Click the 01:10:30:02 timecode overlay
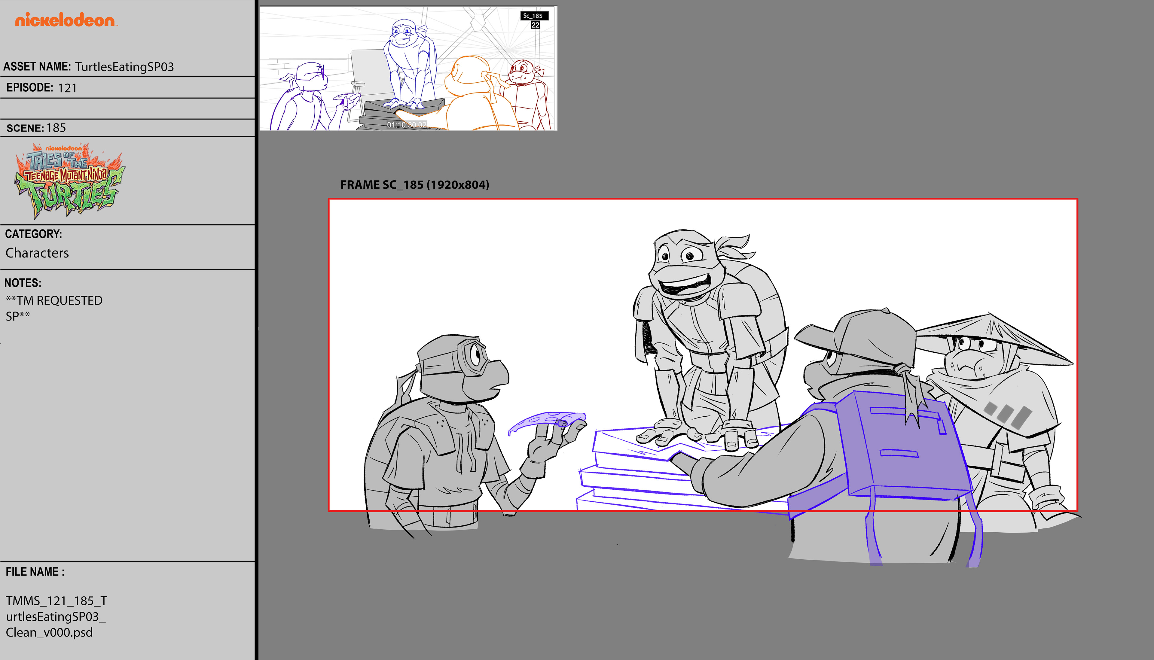 406,125
